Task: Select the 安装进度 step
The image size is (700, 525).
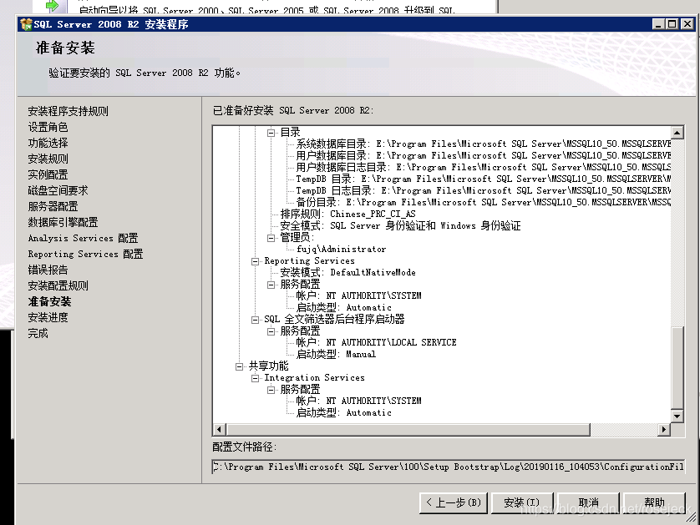Action: point(48,317)
